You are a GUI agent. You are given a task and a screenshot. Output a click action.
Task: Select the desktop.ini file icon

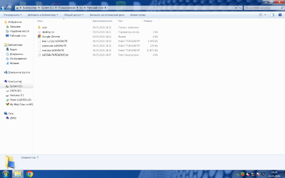tap(39, 32)
